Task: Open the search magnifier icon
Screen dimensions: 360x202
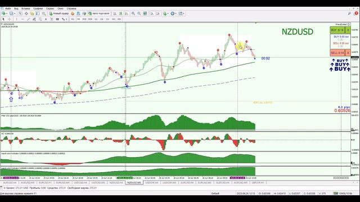Action: click(349, 13)
